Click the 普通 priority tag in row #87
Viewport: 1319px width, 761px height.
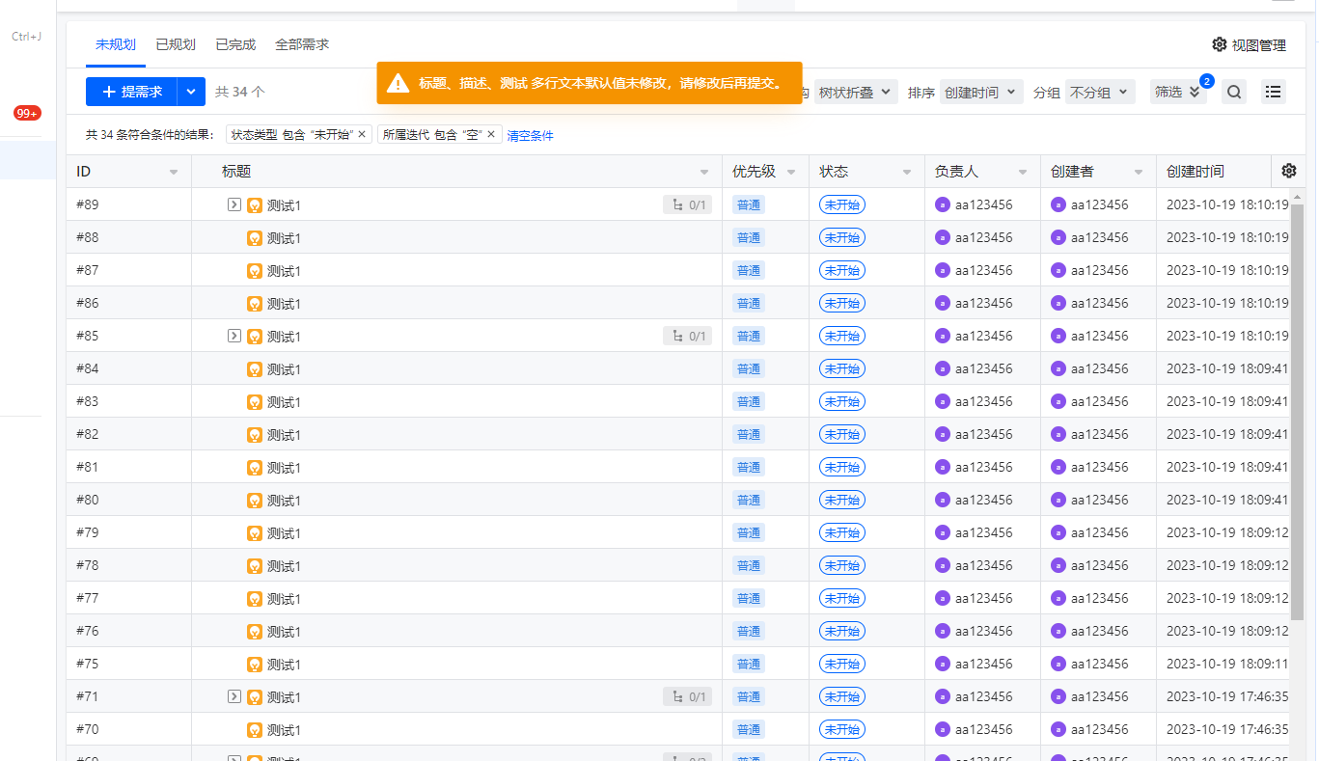(749, 270)
